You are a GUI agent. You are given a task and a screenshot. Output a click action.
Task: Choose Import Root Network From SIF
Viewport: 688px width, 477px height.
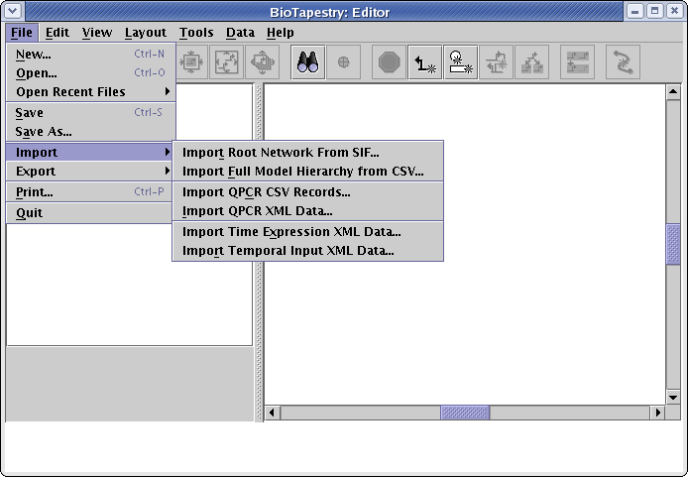[x=281, y=153]
